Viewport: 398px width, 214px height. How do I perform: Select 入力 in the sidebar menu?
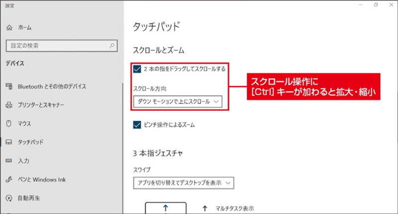pyautogui.click(x=23, y=161)
